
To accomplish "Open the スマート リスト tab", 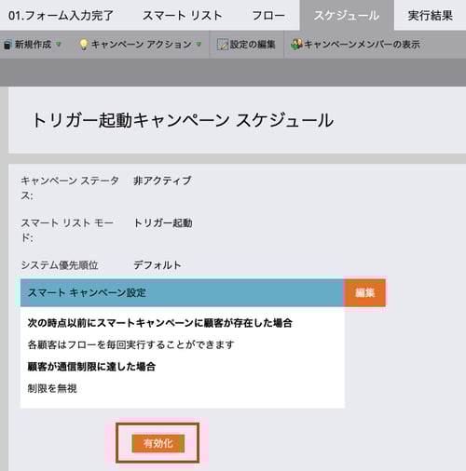I will pyautogui.click(x=183, y=15).
